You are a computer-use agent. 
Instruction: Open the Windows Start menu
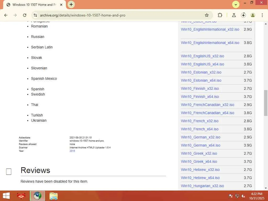(x=6, y=196)
